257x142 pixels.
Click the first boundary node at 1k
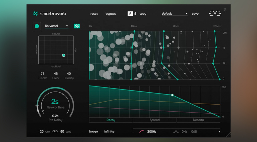pos(131,63)
